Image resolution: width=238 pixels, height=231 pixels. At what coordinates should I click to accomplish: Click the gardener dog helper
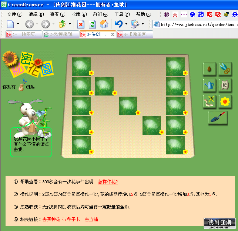(30, 118)
